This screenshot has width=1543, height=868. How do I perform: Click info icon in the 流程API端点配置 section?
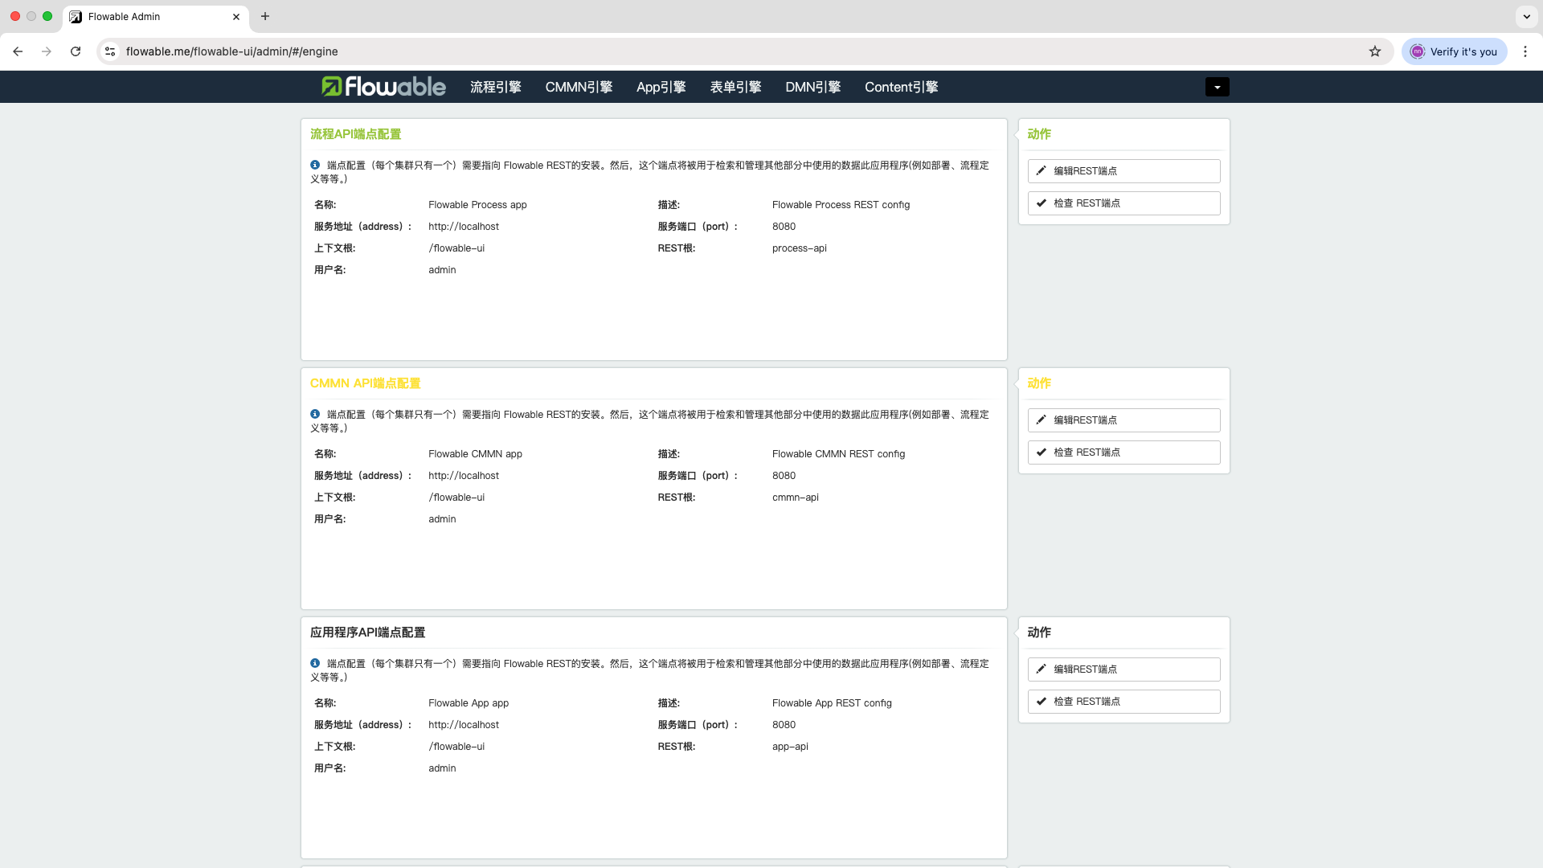point(315,165)
